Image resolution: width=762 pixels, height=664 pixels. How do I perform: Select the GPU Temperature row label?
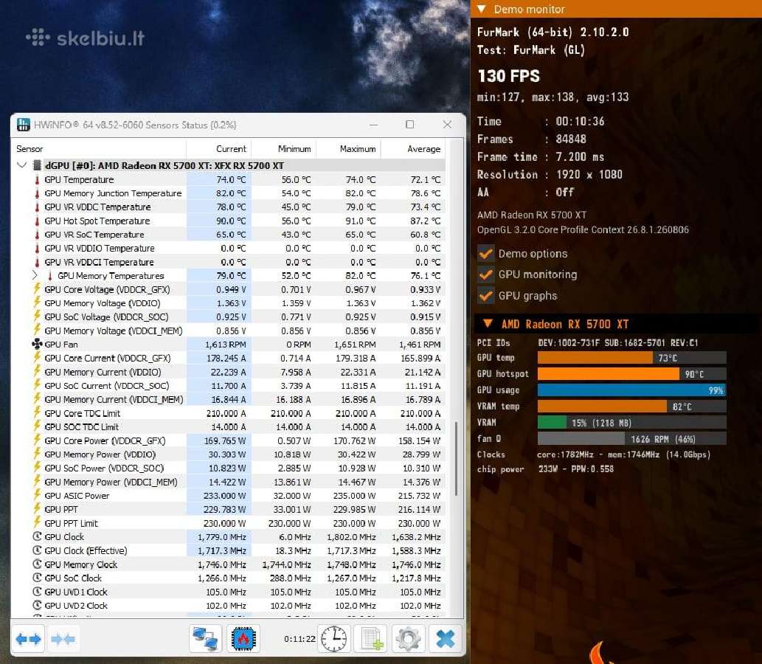pos(79,179)
